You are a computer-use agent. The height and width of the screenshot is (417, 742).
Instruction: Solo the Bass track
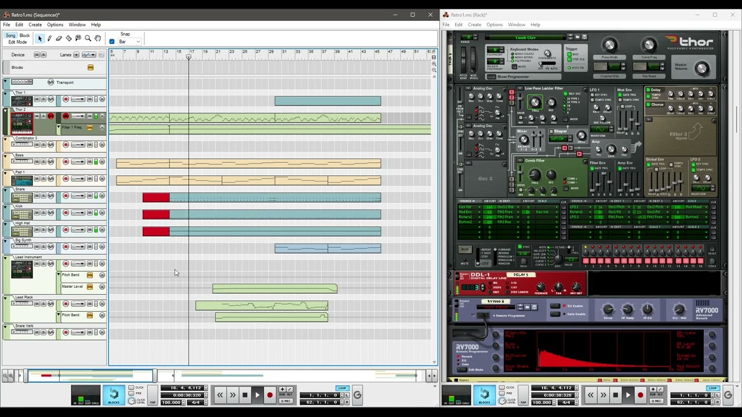[43, 162]
